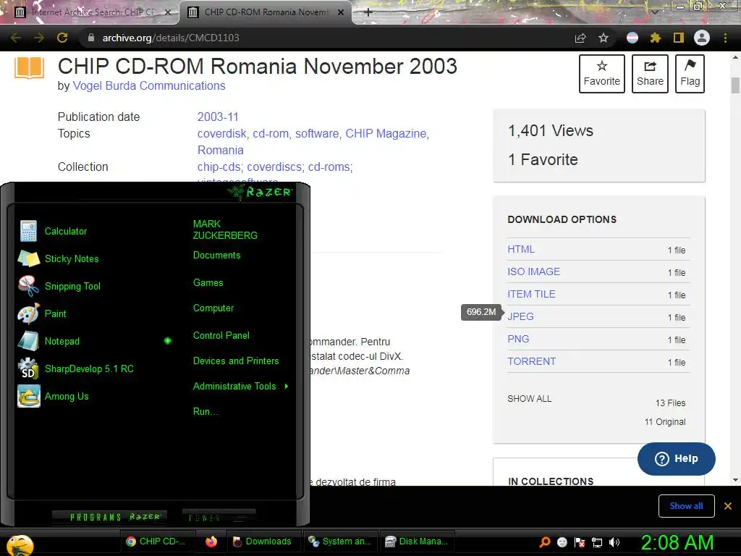Image resolution: width=741 pixels, height=556 pixels.
Task: Download the ISO IMAGE option
Action: pos(533,272)
